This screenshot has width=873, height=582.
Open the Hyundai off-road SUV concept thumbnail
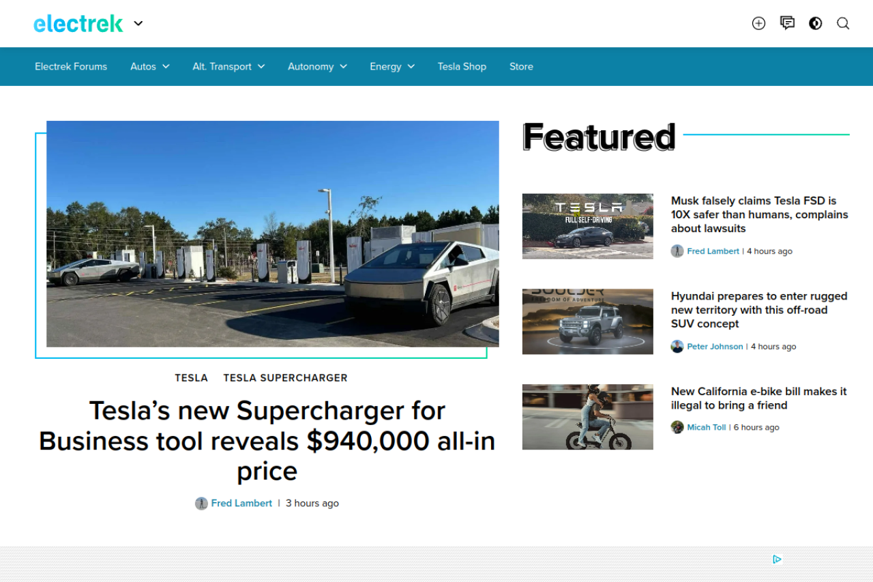pos(587,321)
